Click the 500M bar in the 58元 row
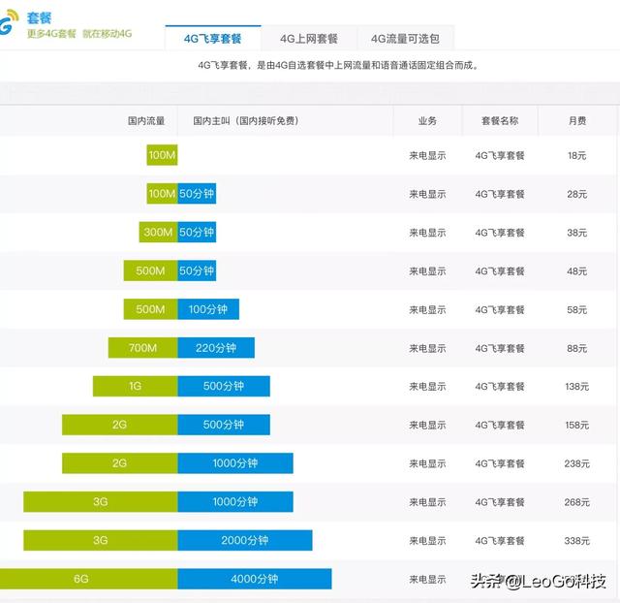Screen dimensions: 620x603 pos(151,309)
